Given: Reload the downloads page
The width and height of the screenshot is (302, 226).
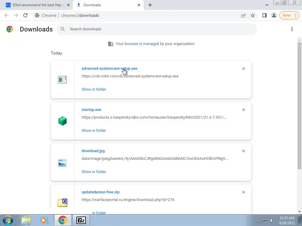Looking at the screenshot, I should point(25,15).
